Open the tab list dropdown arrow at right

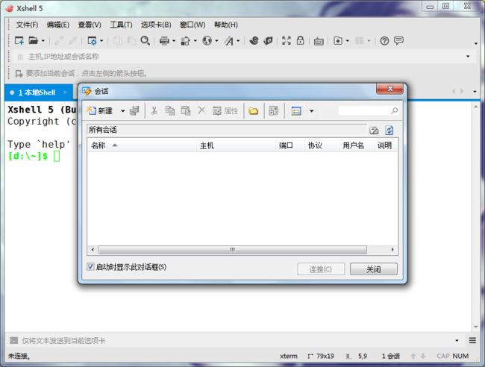475,92
